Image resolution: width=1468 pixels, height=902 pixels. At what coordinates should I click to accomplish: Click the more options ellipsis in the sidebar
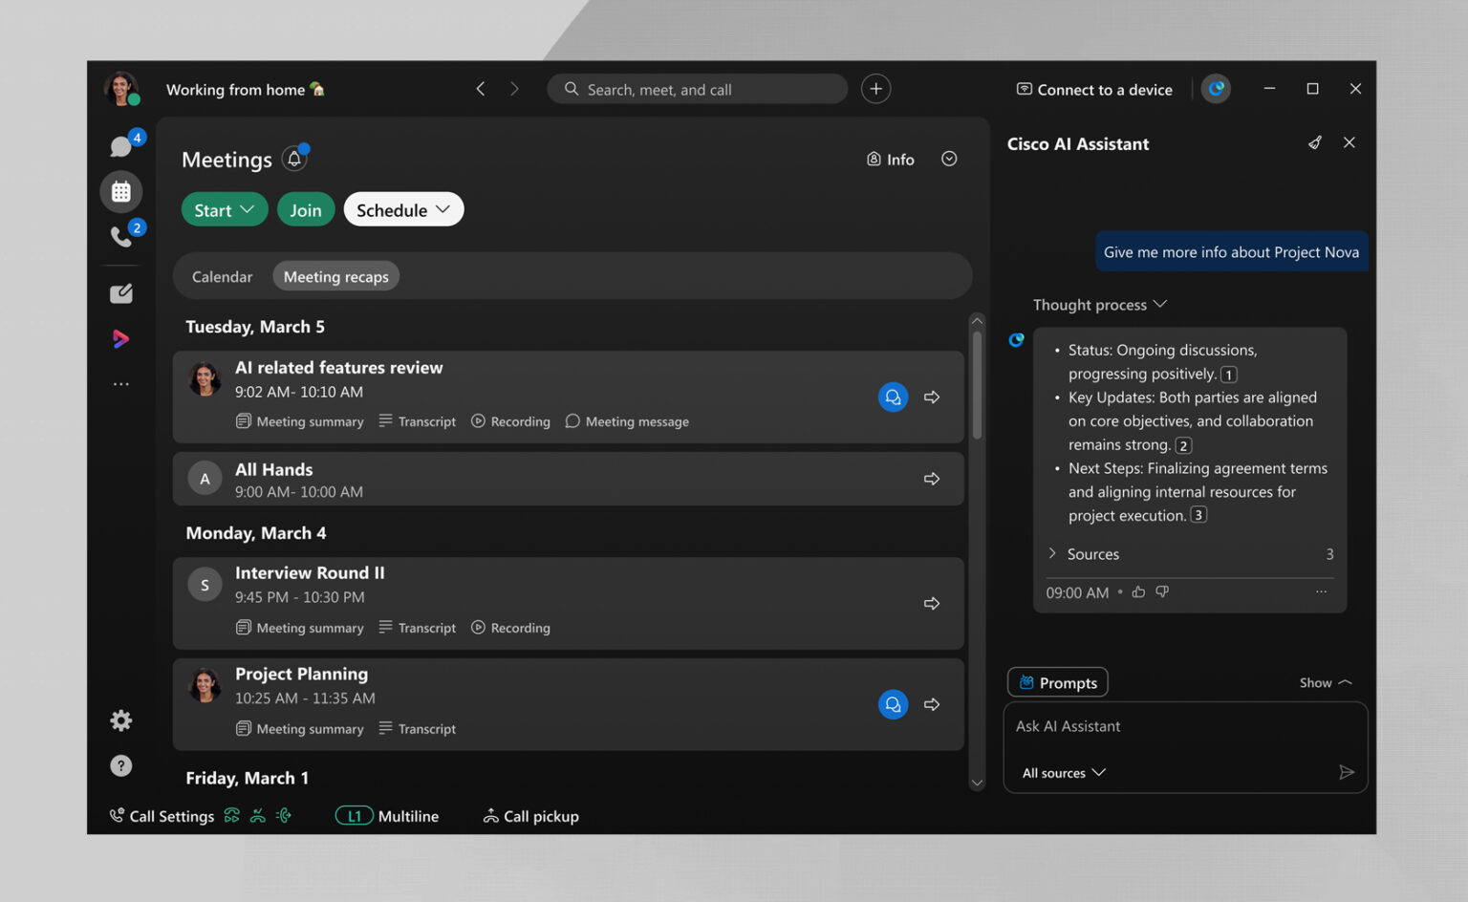tap(120, 383)
